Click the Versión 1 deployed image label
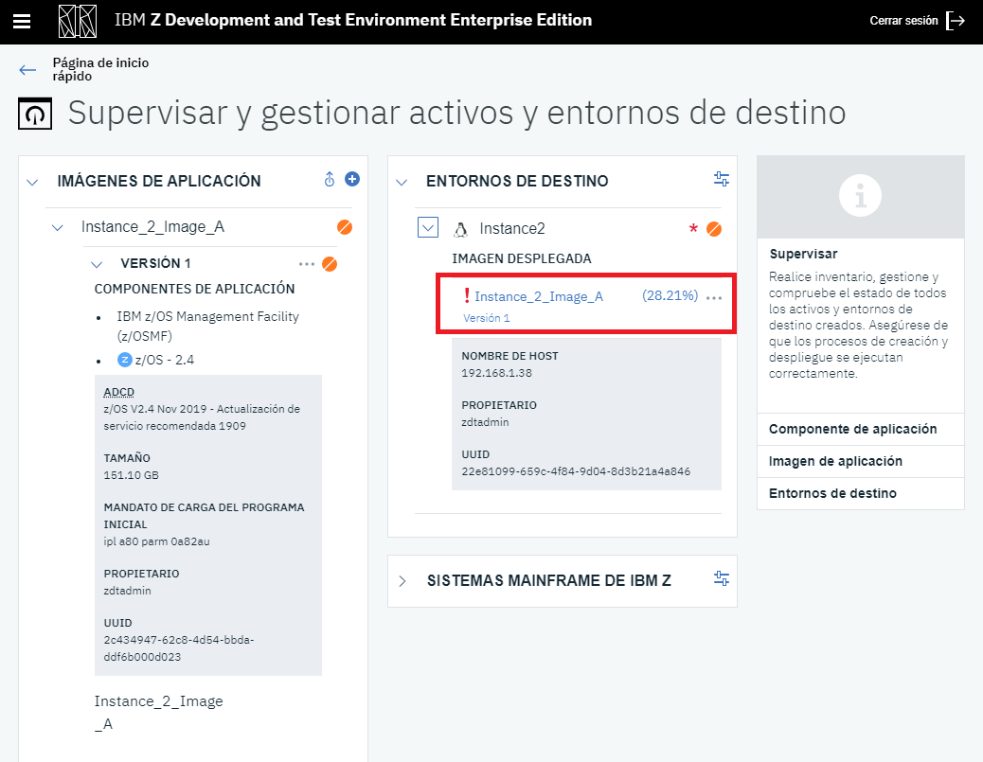Screen dimensions: 983x762 [x=487, y=318]
